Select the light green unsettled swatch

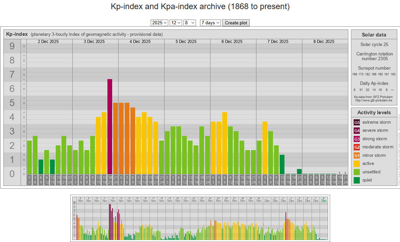357,172
